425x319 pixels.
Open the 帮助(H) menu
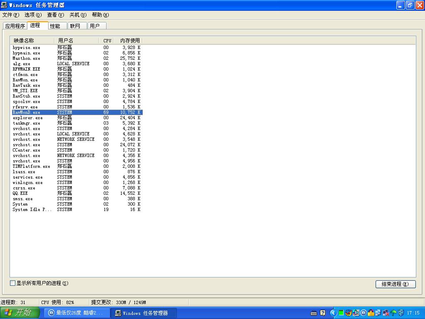(100, 15)
